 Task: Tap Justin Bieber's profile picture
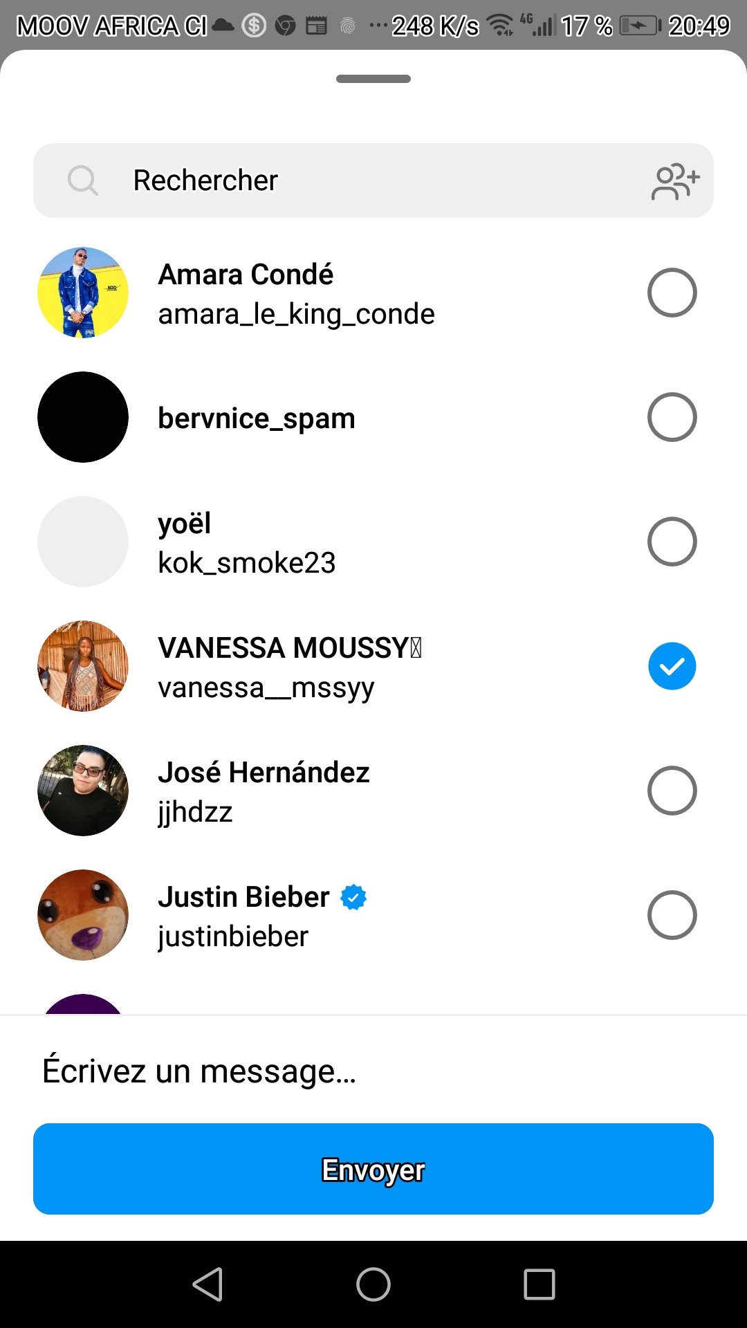click(83, 915)
